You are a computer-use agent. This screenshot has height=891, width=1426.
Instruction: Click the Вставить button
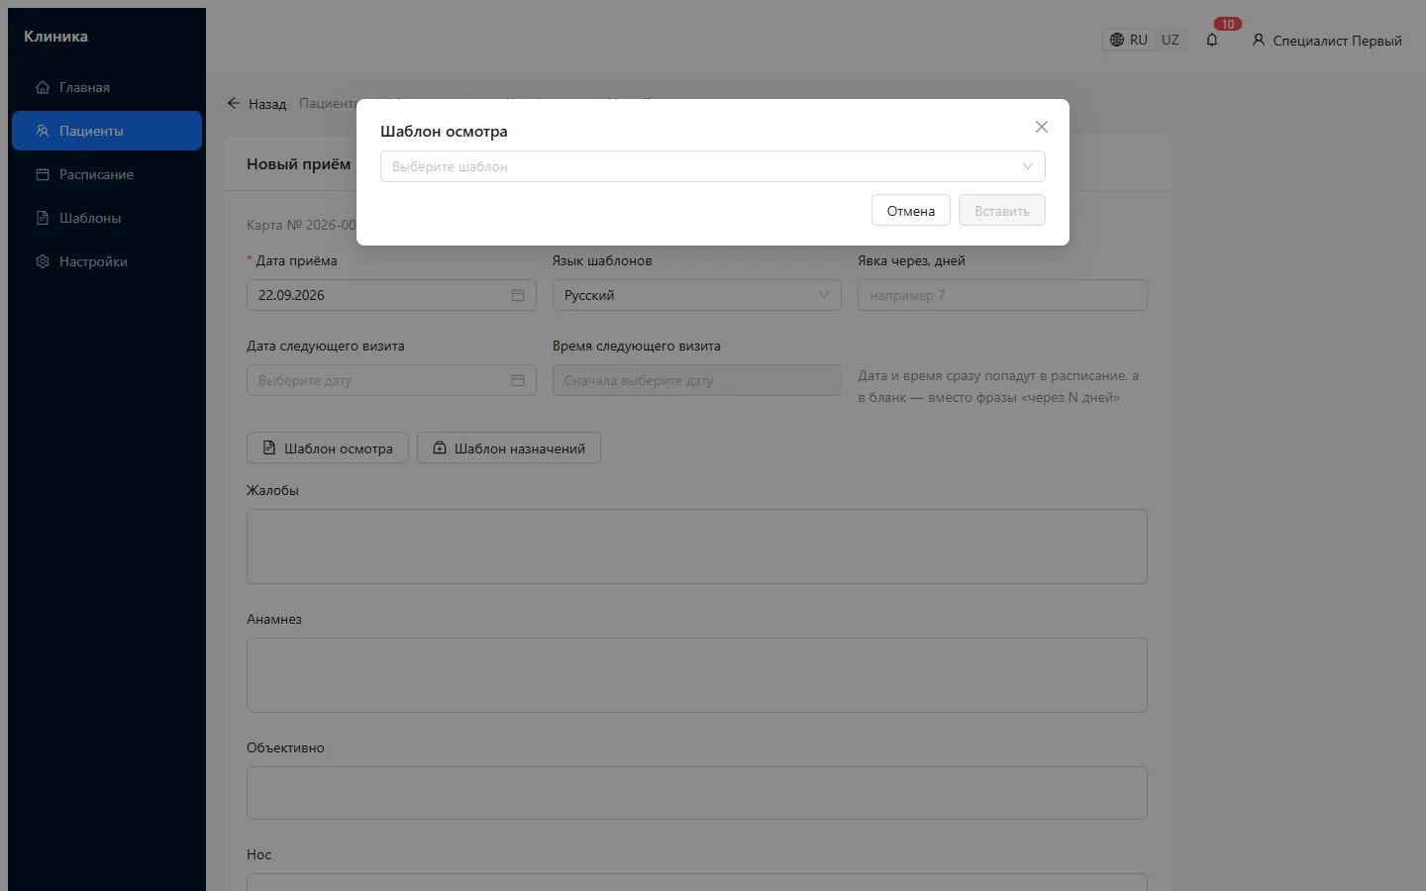[1001, 211]
